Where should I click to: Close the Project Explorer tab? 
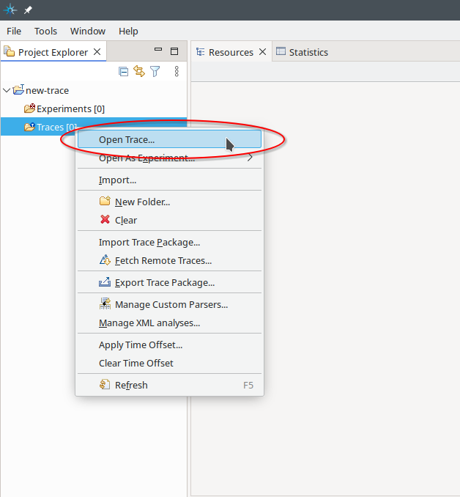click(x=97, y=52)
